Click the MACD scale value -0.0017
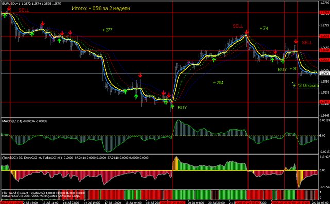This screenshot has height=204, width=330. pos(325,152)
